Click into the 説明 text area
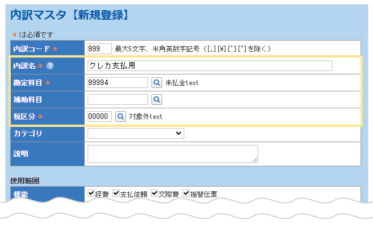The image size is (373, 225). [x=173, y=154]
